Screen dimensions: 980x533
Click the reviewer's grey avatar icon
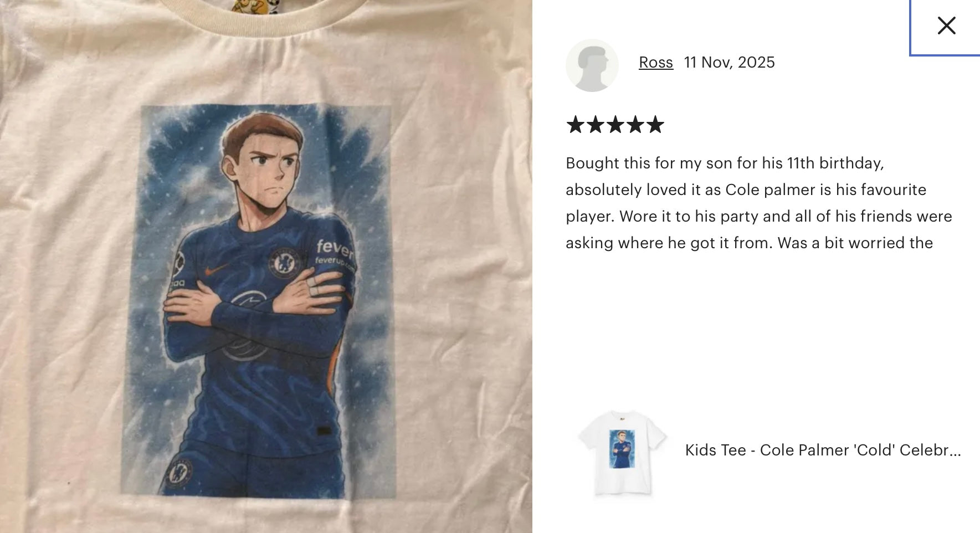592,65
